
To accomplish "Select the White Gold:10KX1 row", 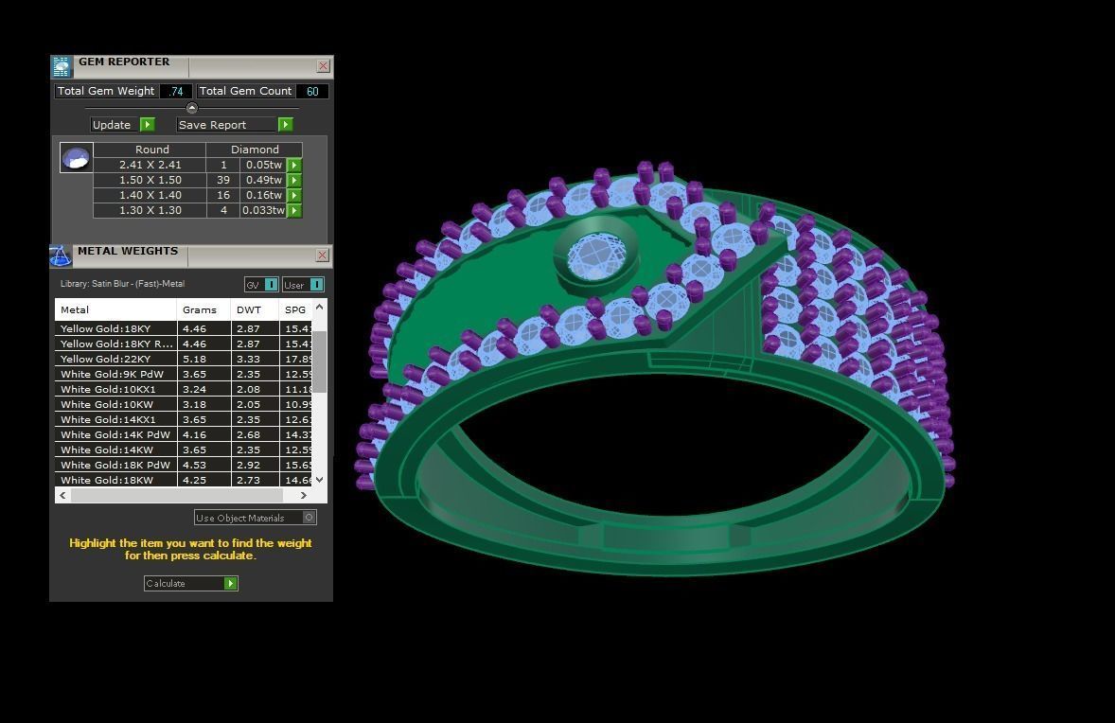I will click(184, 389).
